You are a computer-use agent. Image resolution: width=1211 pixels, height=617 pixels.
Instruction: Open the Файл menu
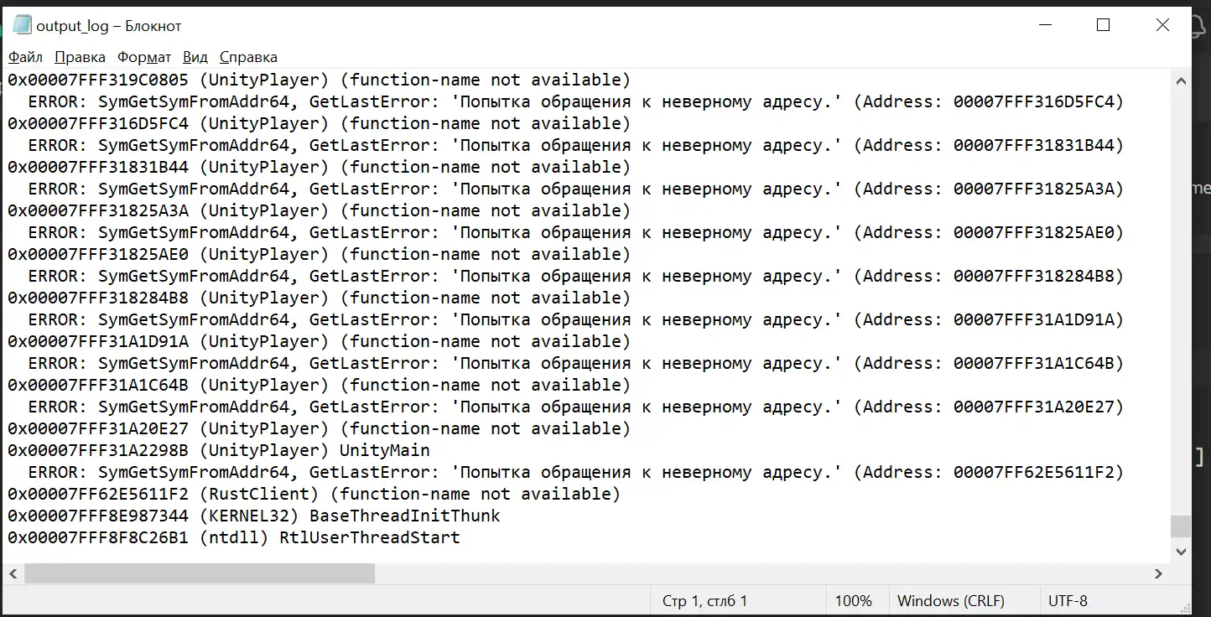tap(25, 57)
